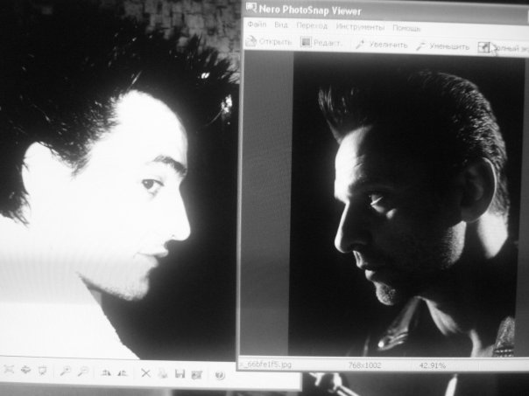Click the help question-mark icon in the left viewer
529x396 pixels.
tap(220, 375)
